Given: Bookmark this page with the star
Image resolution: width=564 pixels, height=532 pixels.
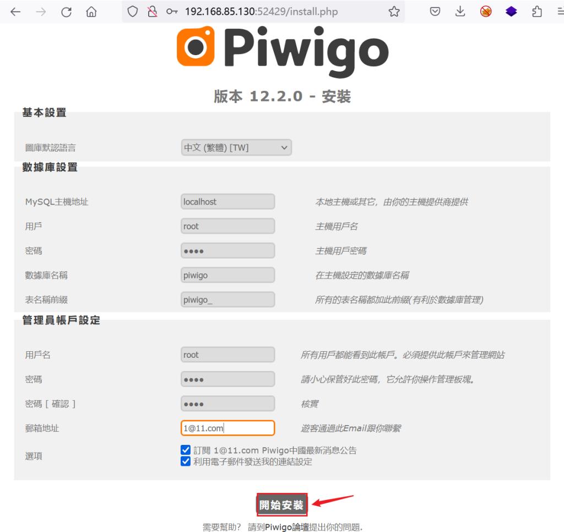Looking at the screenshot, I should point(394,12).
